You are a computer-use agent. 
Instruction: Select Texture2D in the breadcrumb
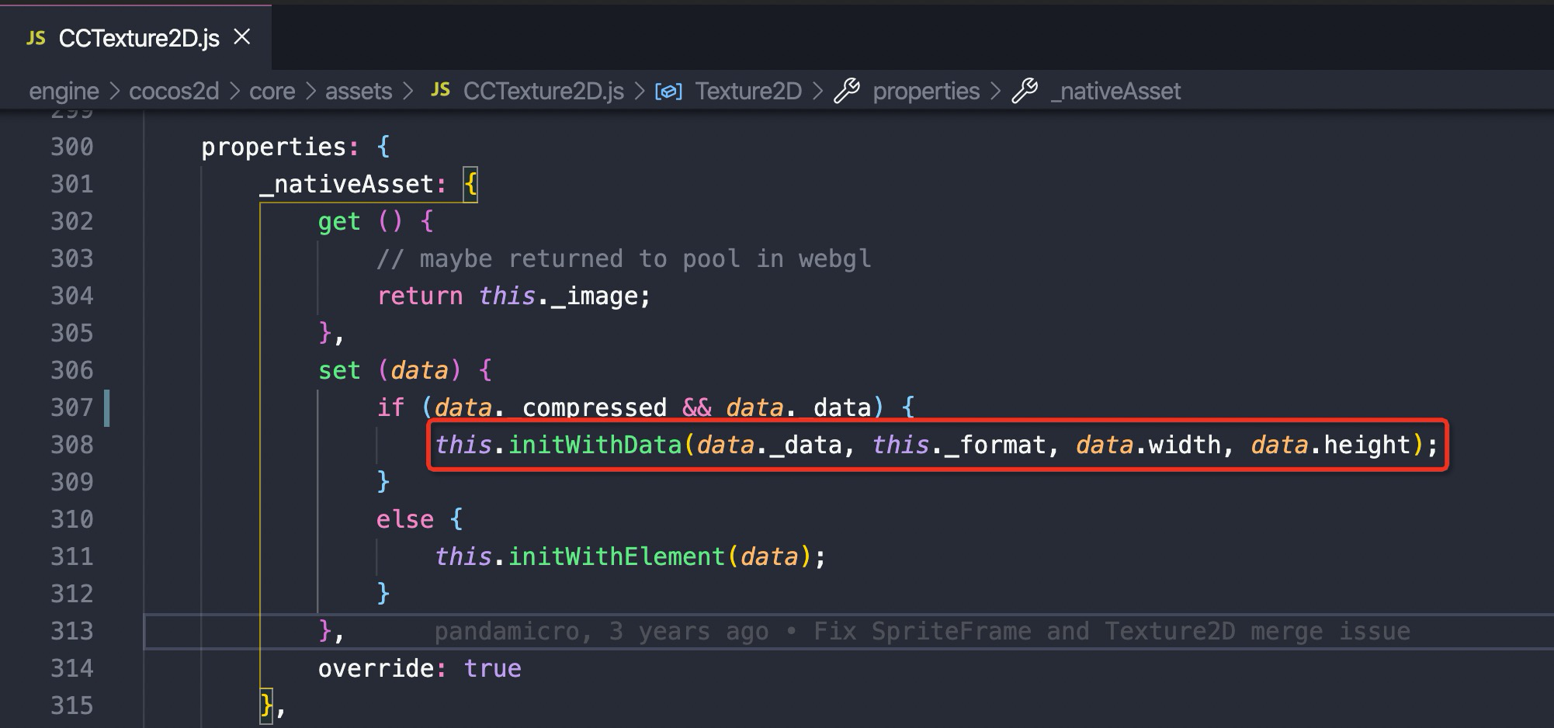pos(748,92)
